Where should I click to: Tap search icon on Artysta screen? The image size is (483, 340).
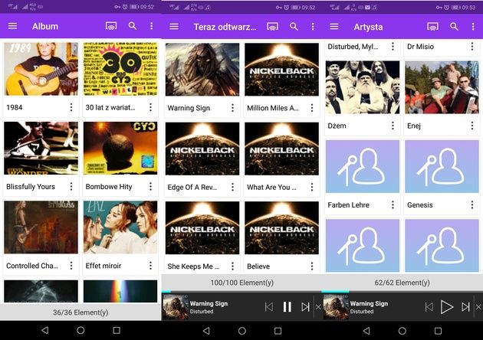click(454, 27)
